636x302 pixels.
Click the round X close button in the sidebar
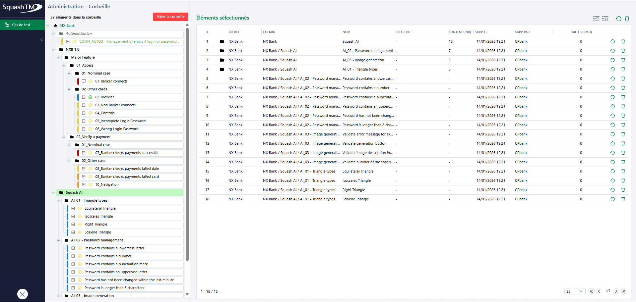click(23, 294)
